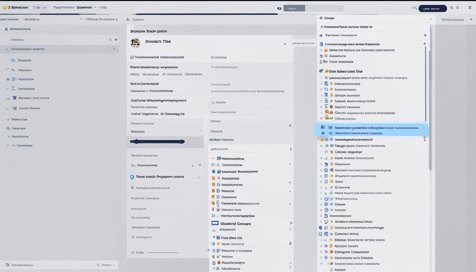Image resolution: width=476 pixels, height=272 pixels.
Task: Toggle the circle button on the right list's third row
Action: pos(425,44)
